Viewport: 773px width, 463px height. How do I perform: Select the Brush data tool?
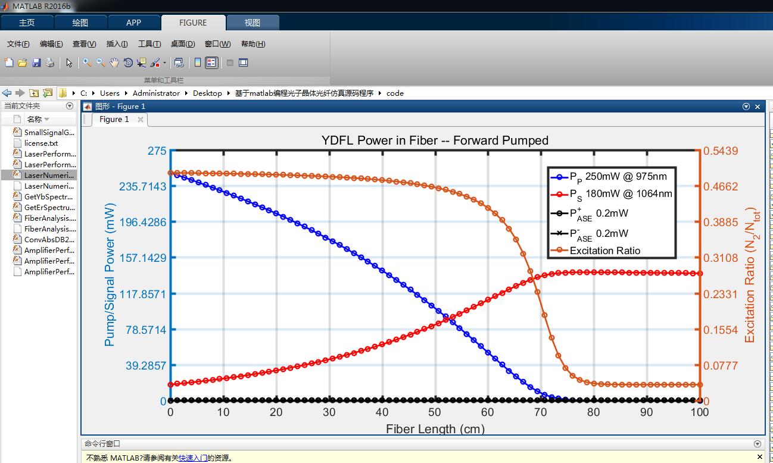155,62
